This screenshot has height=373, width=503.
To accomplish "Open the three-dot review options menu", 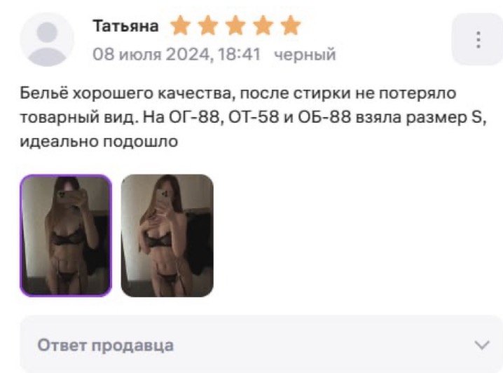I will [x=478, y=39].
